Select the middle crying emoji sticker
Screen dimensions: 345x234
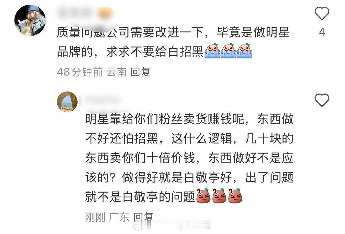[x=228, y=51]
